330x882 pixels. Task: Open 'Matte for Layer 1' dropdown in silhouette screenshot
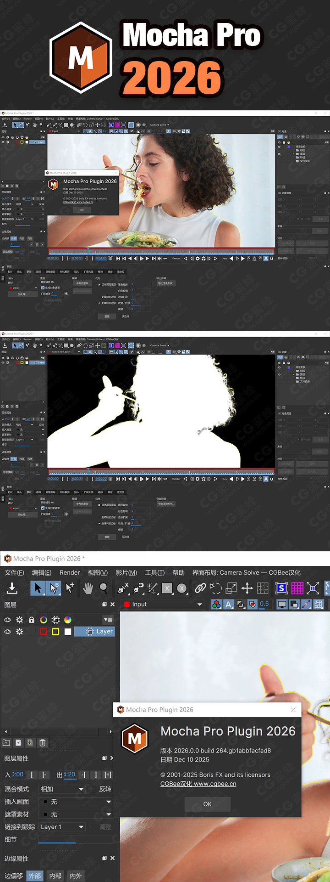click(x=64, y=352)
